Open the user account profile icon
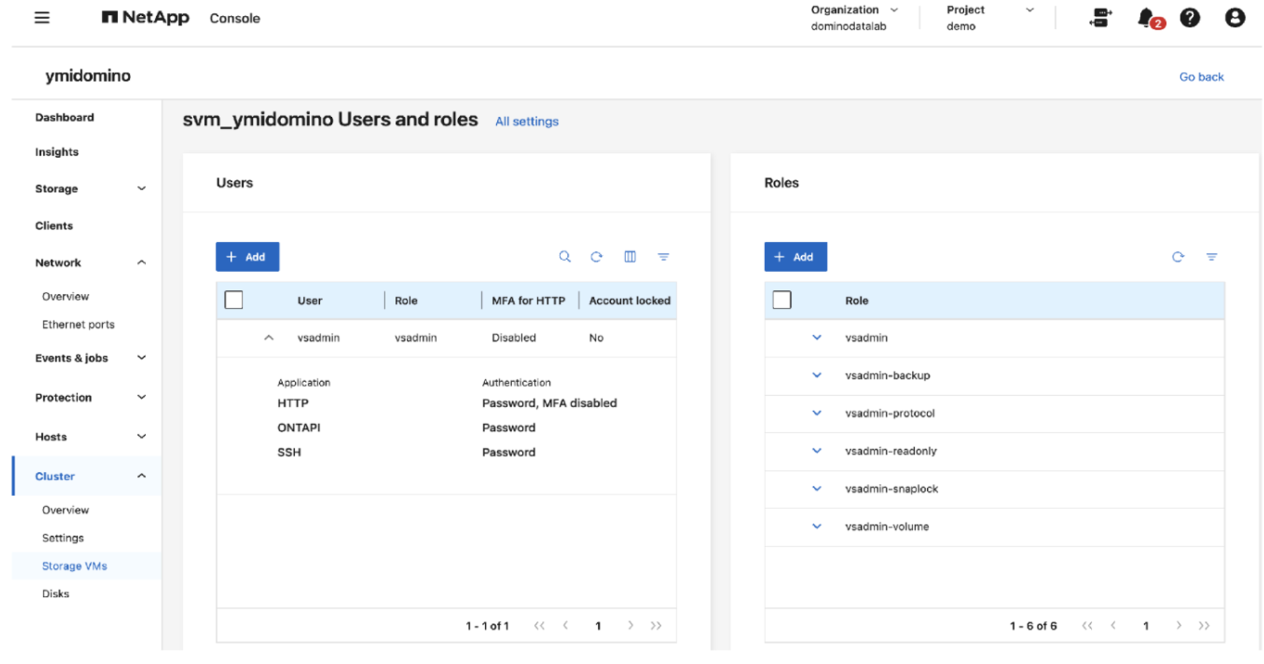 [x=1234, y=18]
